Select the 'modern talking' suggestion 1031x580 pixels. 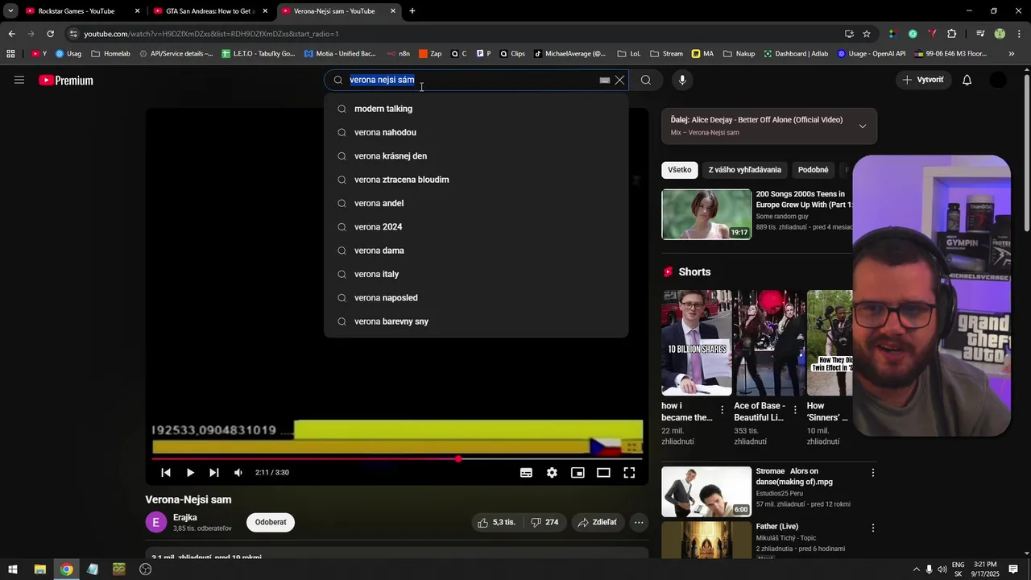pyautogui.click(x=476, y=109)
